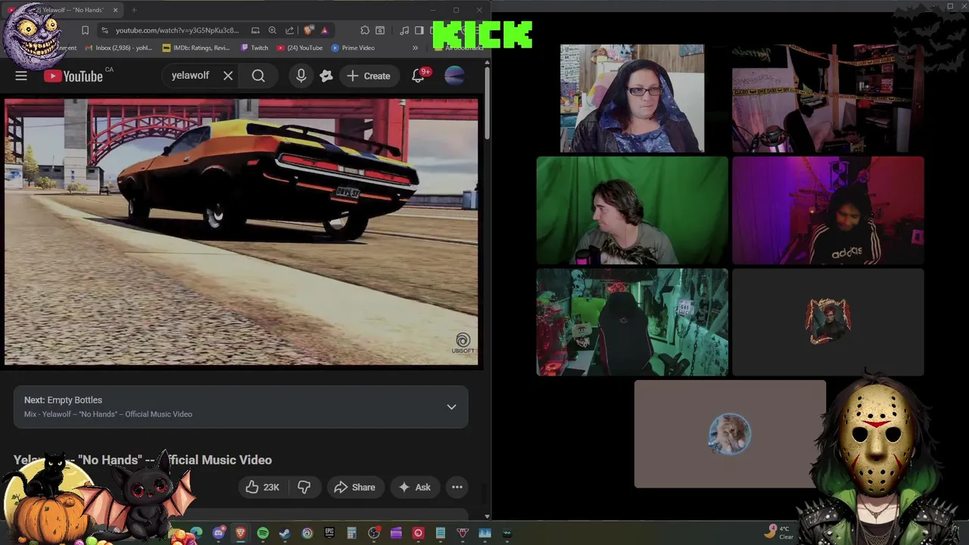Share page via address bar share icon
Viewport: 969px width, 545px height.
289,30
